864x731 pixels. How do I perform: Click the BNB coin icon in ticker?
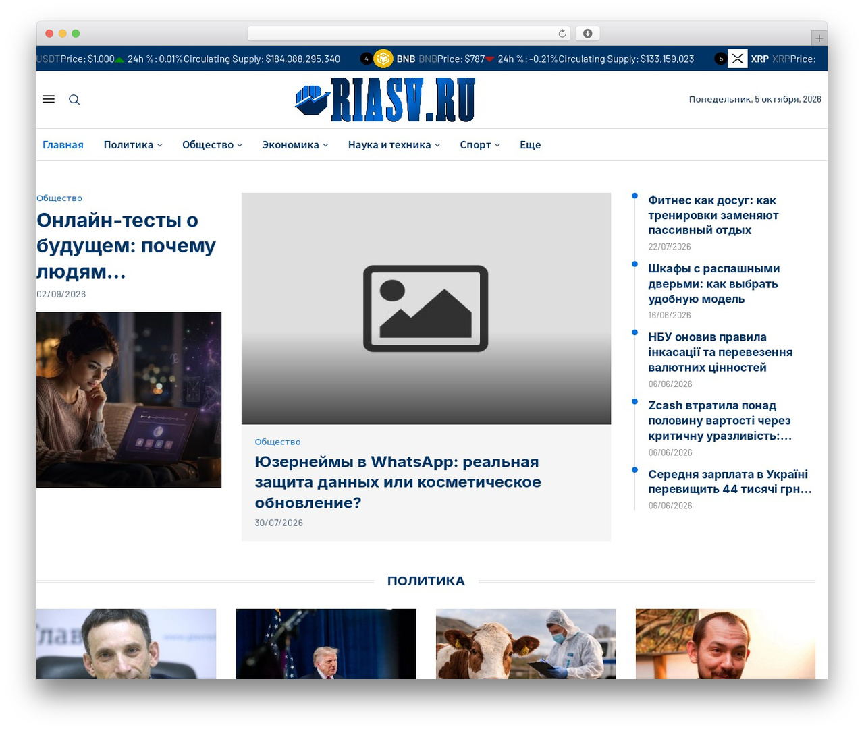383,59
